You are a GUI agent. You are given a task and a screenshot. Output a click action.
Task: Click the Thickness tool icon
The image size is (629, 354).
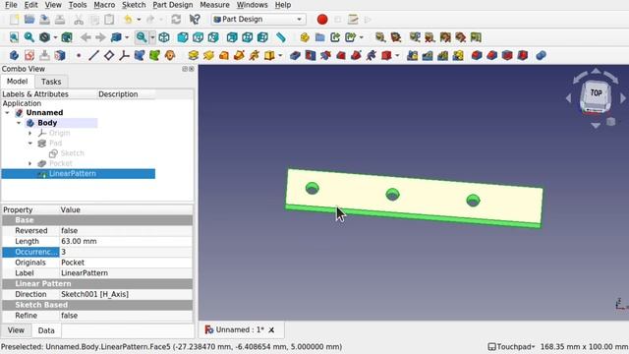(522, 55)
